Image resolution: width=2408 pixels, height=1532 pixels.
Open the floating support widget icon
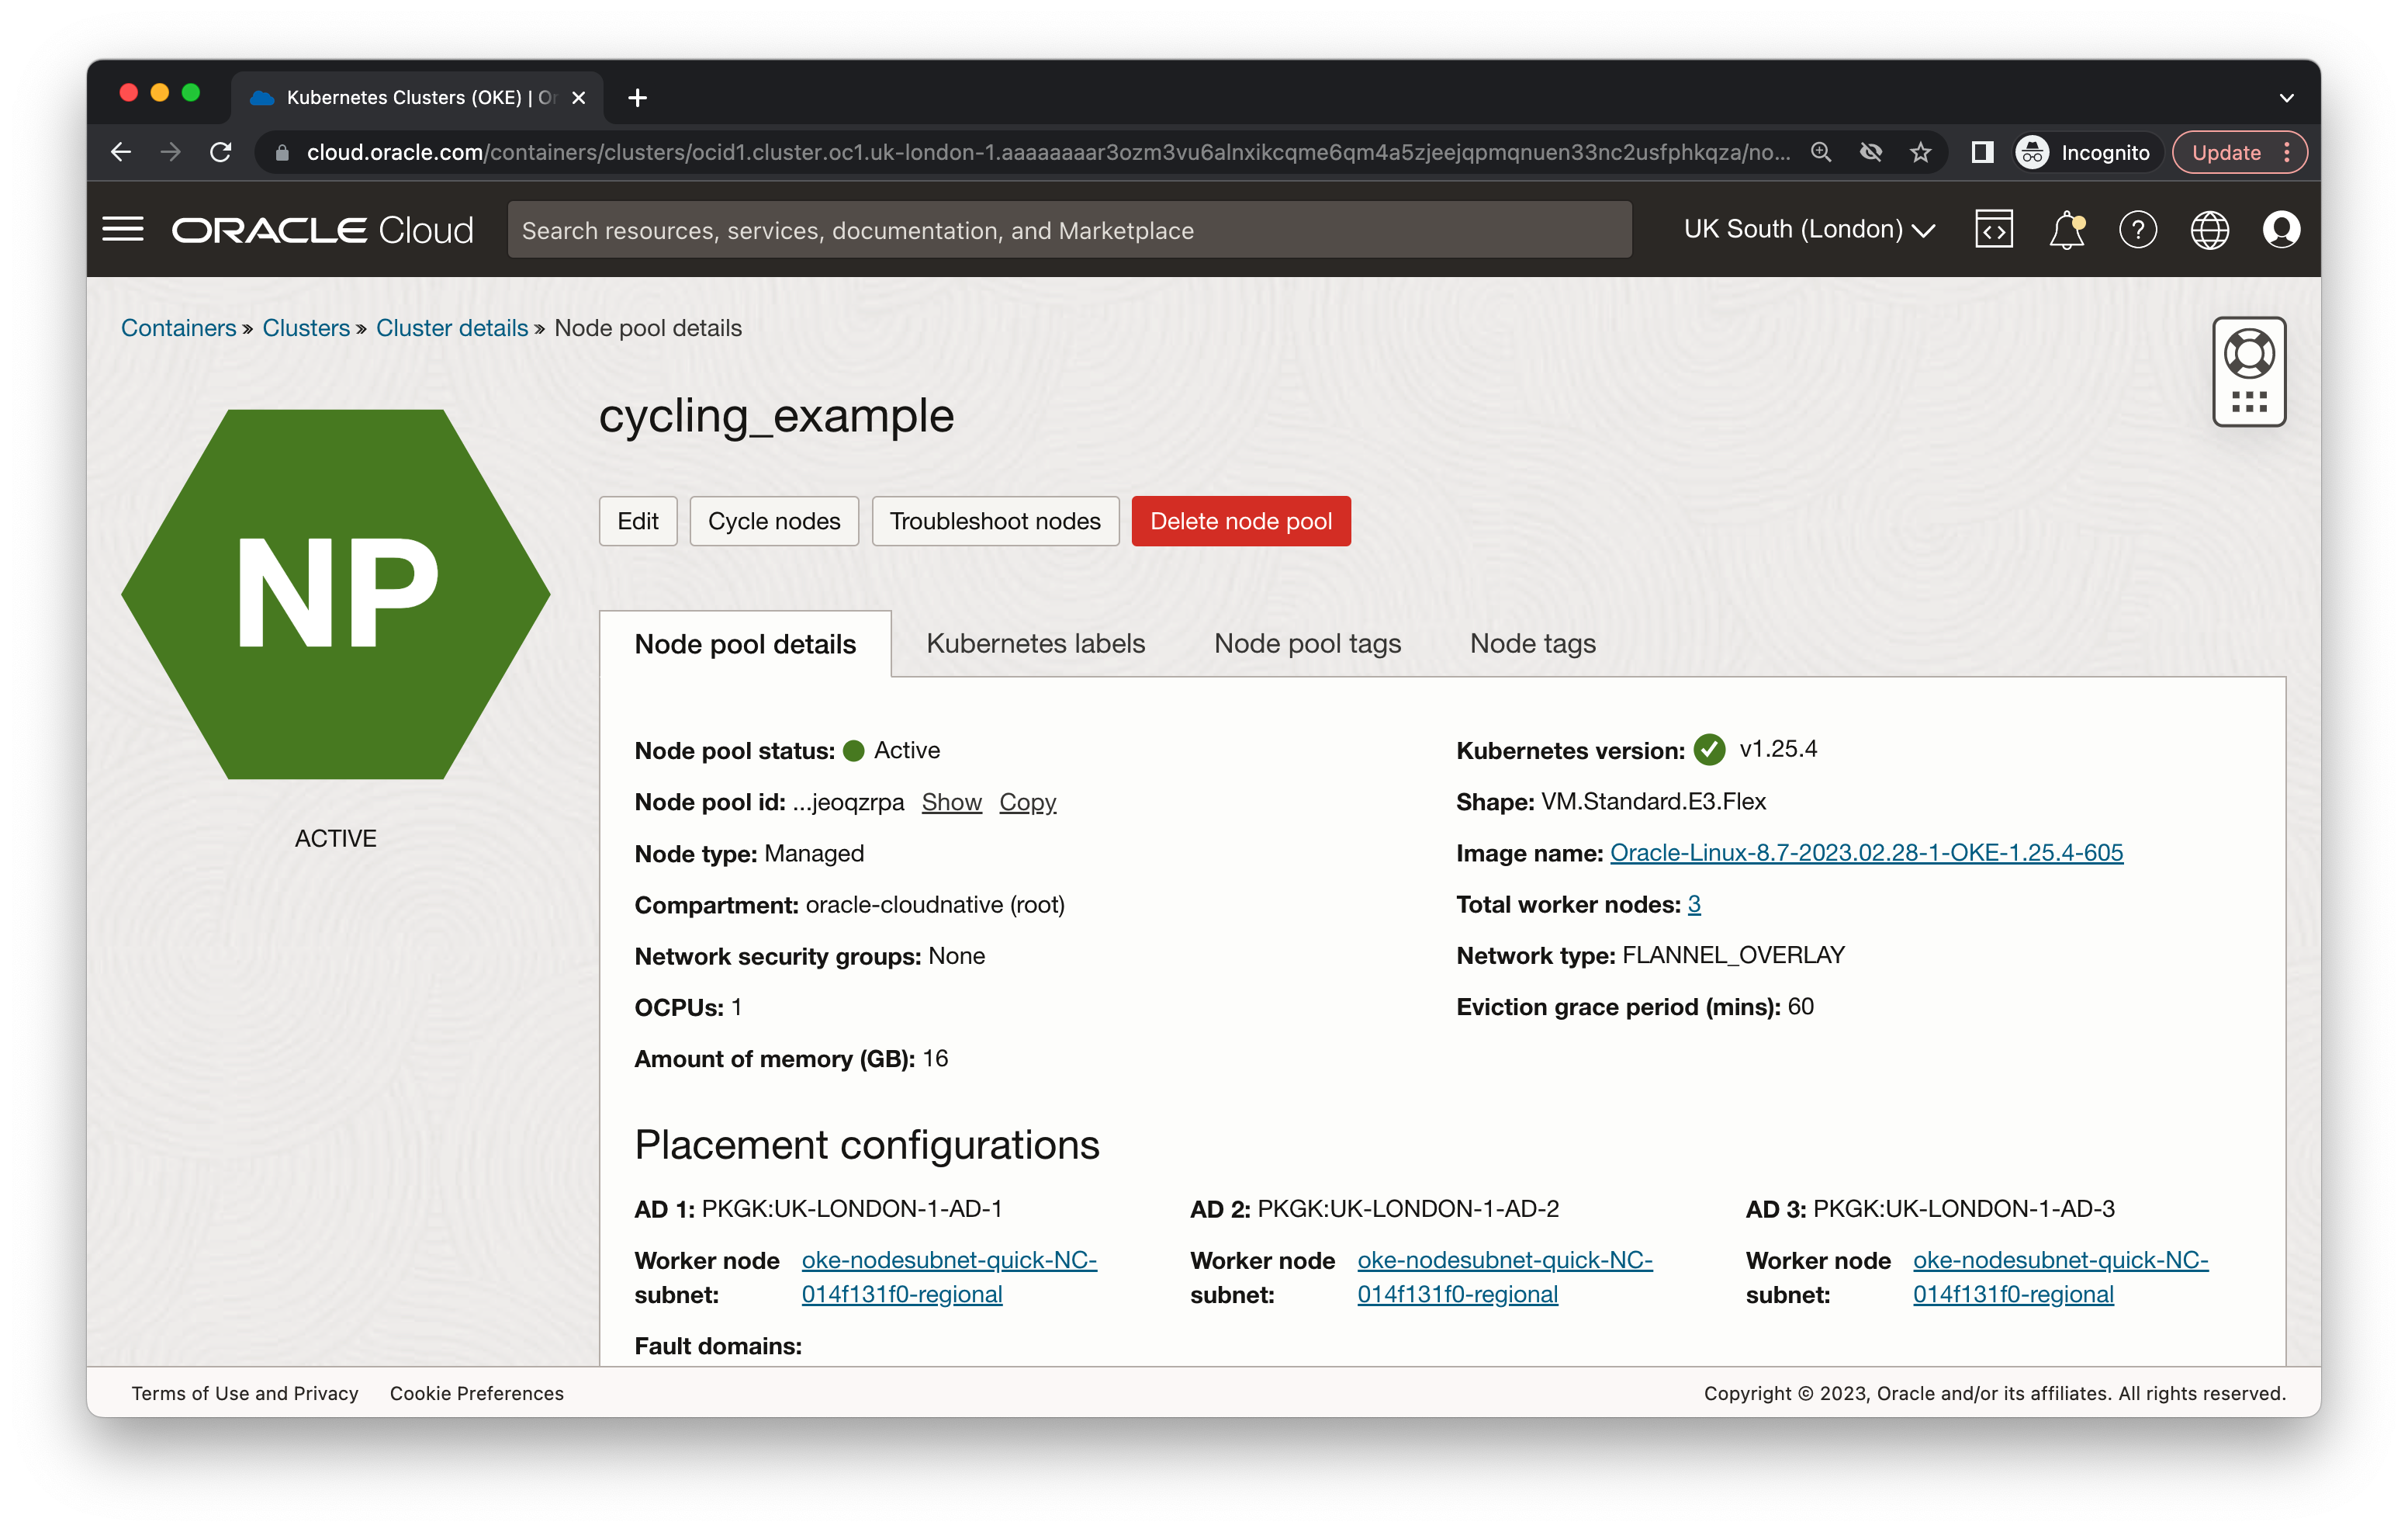(2250, 371)
